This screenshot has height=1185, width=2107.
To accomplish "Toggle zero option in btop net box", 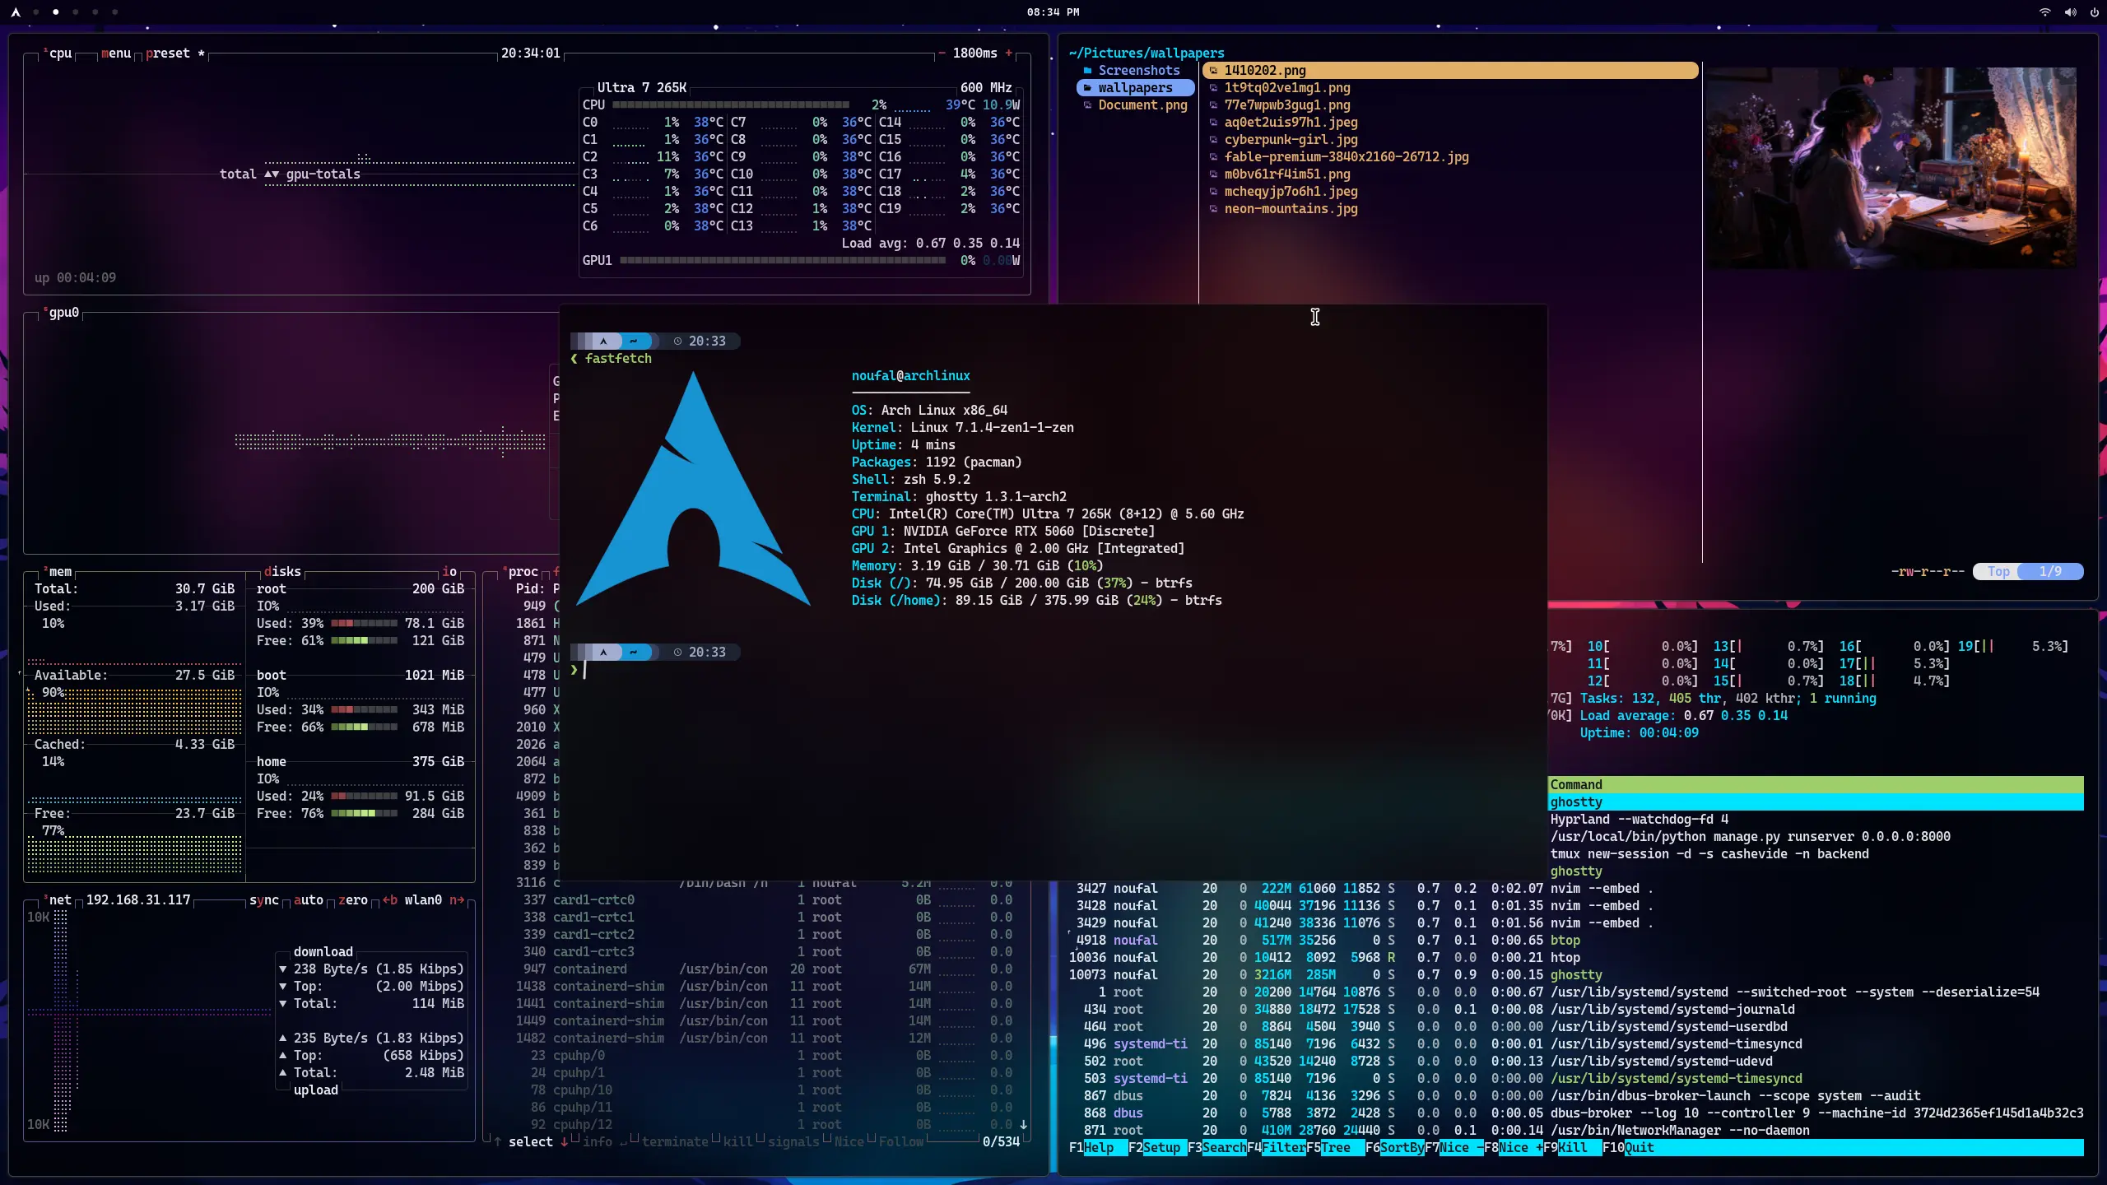I will coord(353,900).
